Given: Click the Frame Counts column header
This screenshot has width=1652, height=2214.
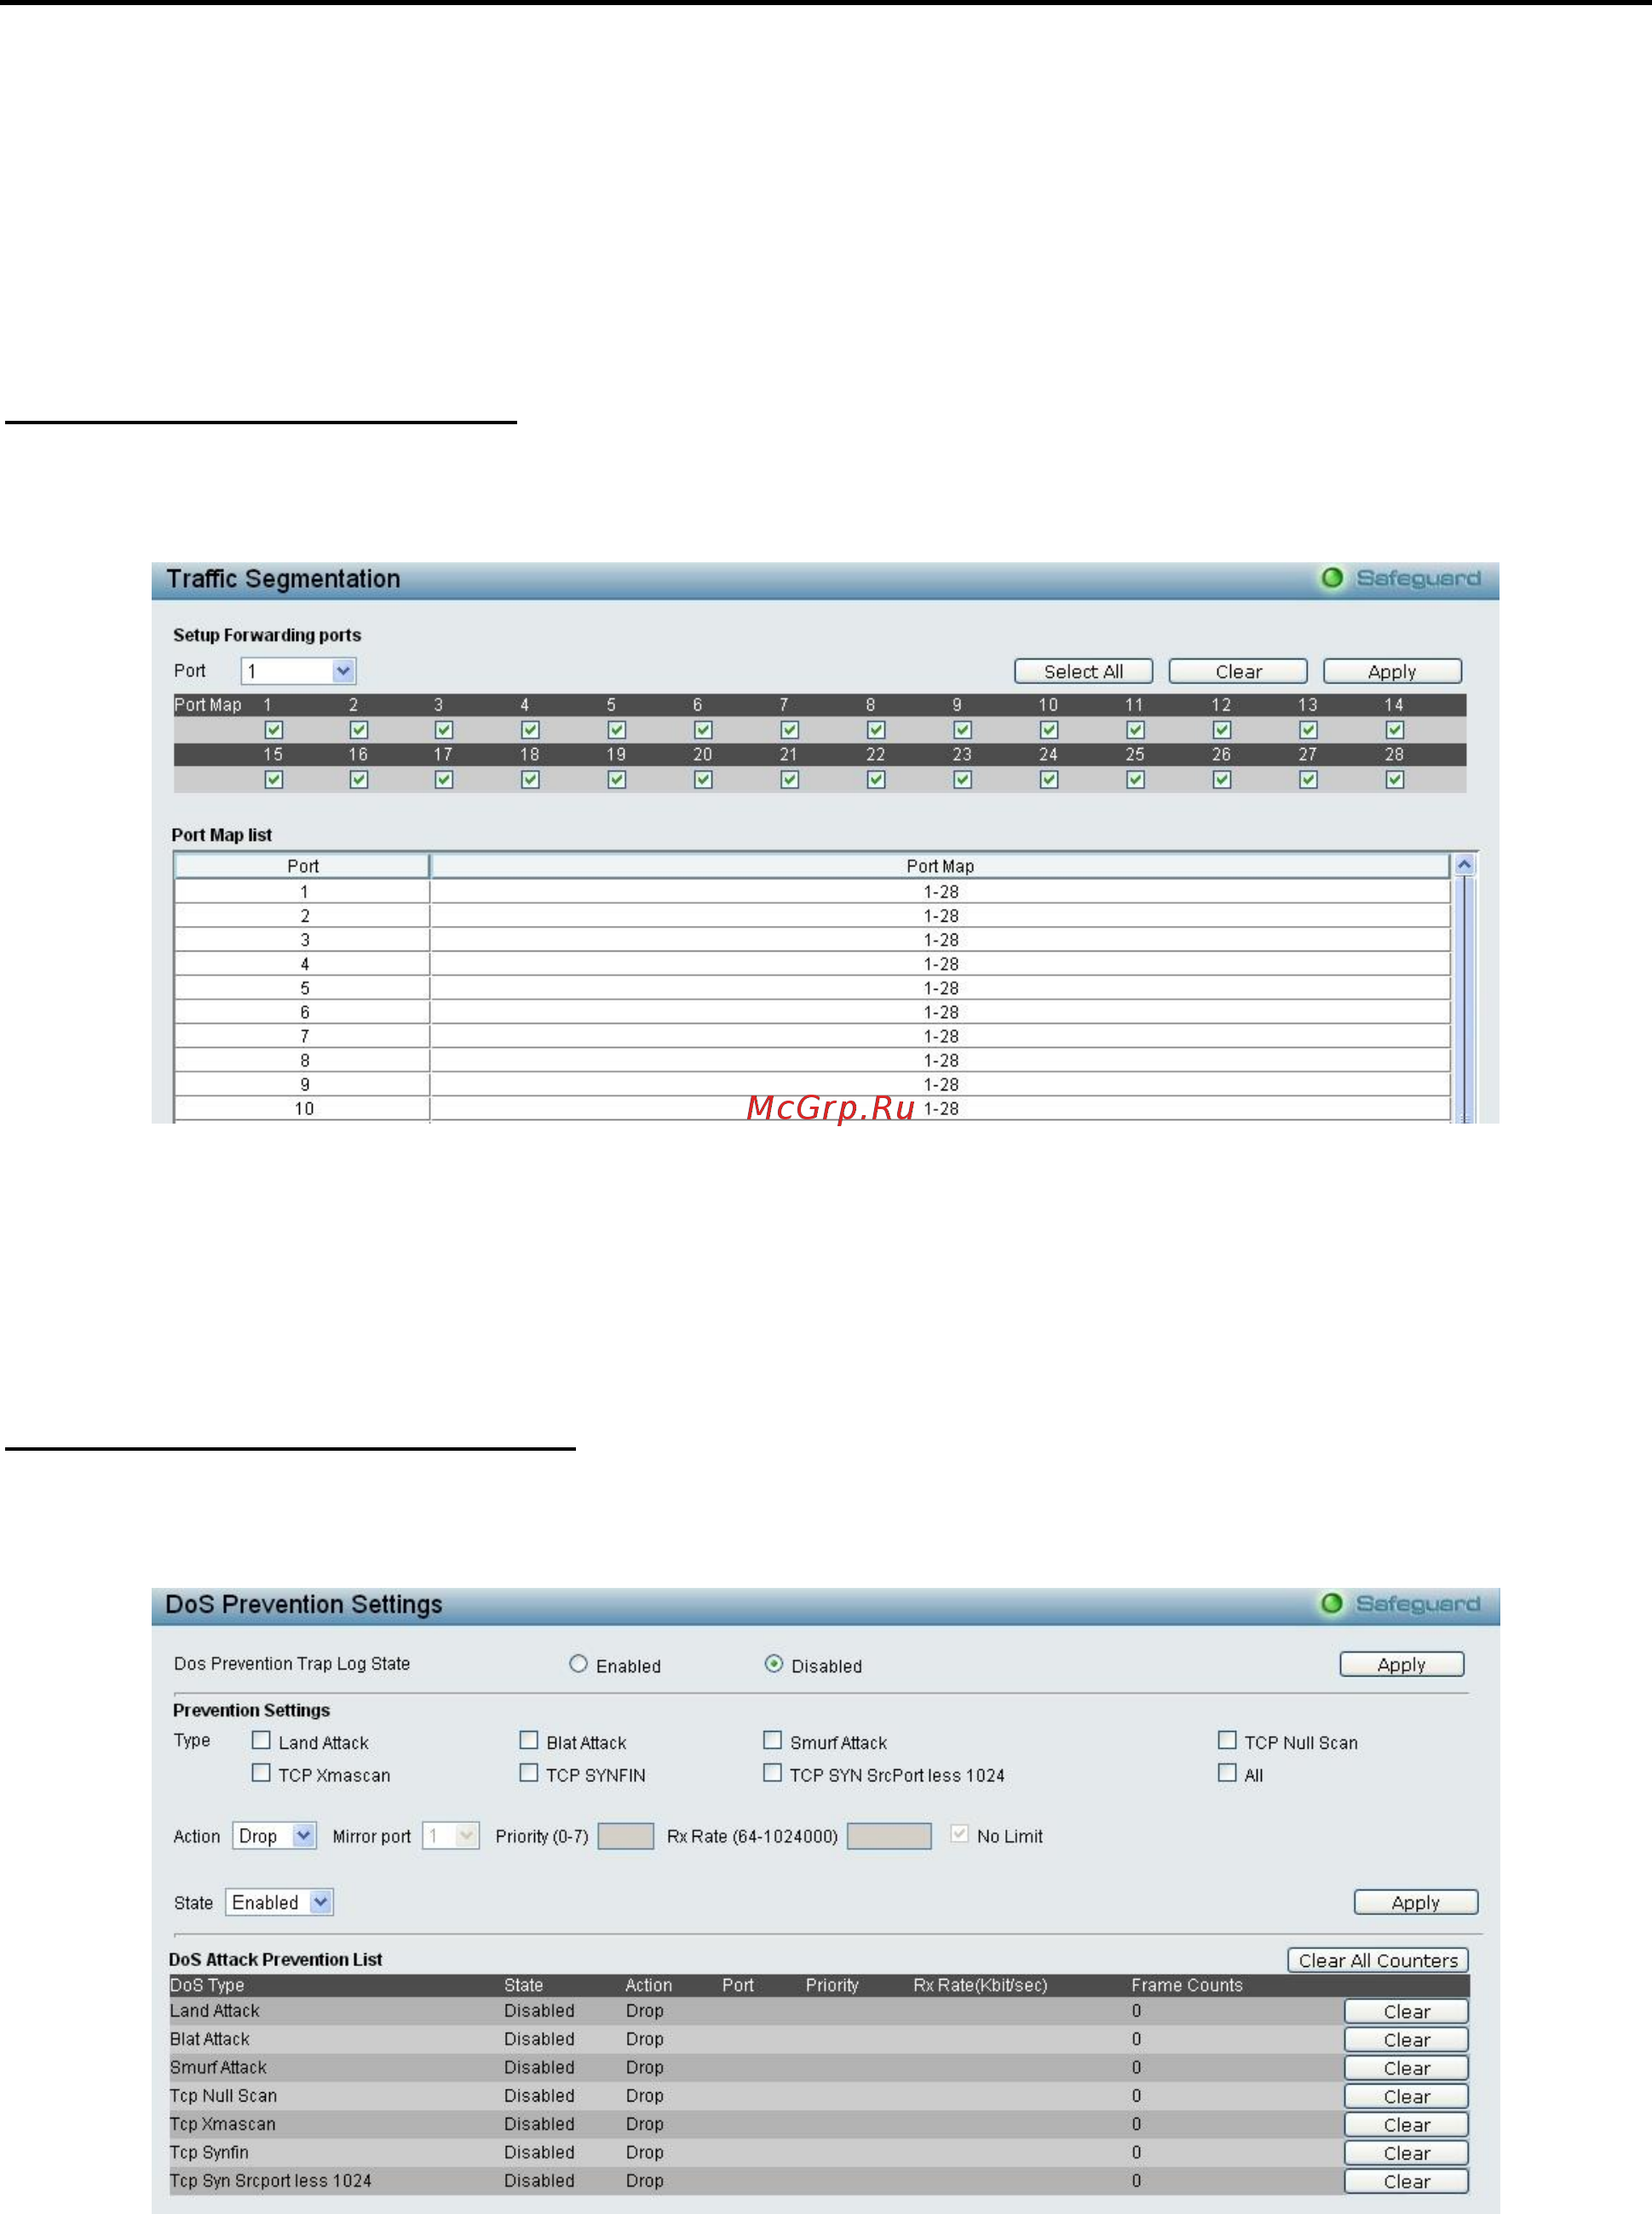Looking at the screenshot, I should (x=1186, y=1985).
